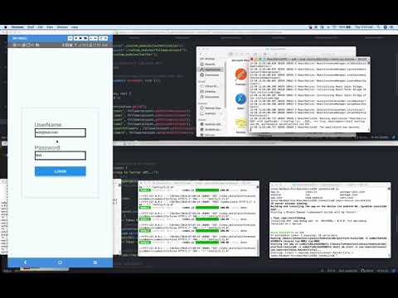The width and height of the screenshot is (398, 298).
Task: Select Applications in the Finder sidebar
Action: (x=211, y=70)
